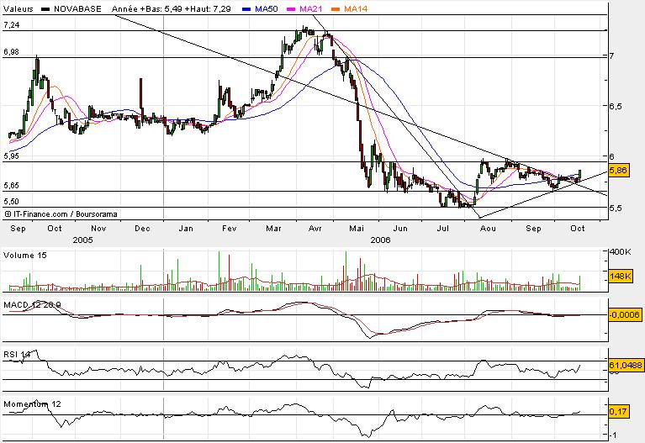
Task: Click the Aou month label on time axis
Action: tap(488, 229)
